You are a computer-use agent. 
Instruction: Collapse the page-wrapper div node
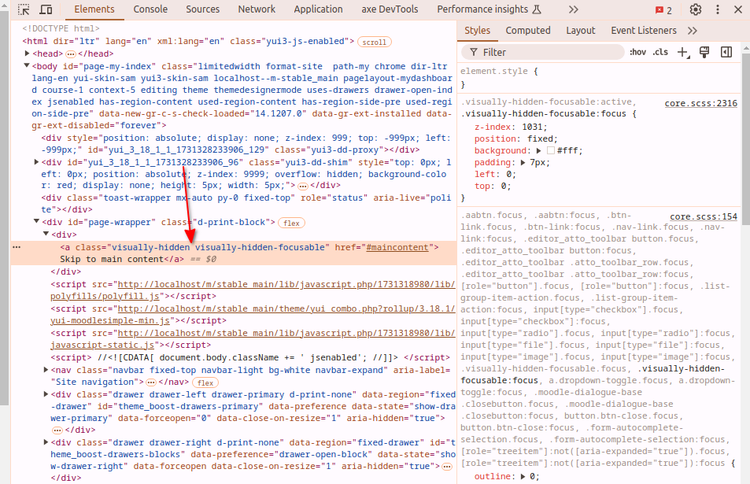tap(36, 221)
